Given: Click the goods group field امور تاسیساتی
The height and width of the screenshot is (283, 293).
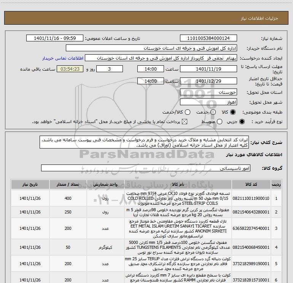Looking at the screenshot, I should (146, 168).
